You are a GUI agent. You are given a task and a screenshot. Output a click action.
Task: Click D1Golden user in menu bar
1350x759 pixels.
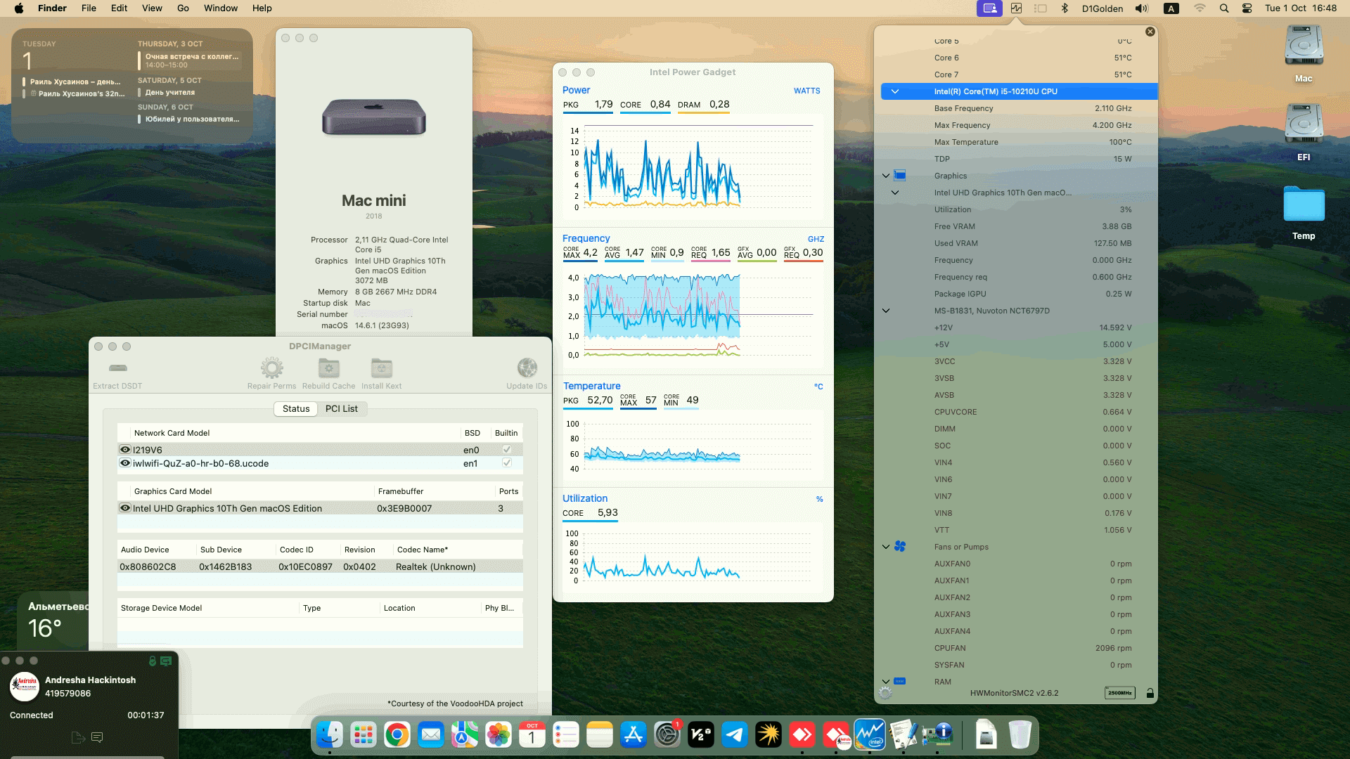tap(1102, 8)
